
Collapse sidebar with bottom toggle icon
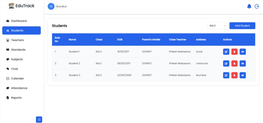(x=39, y=119)
